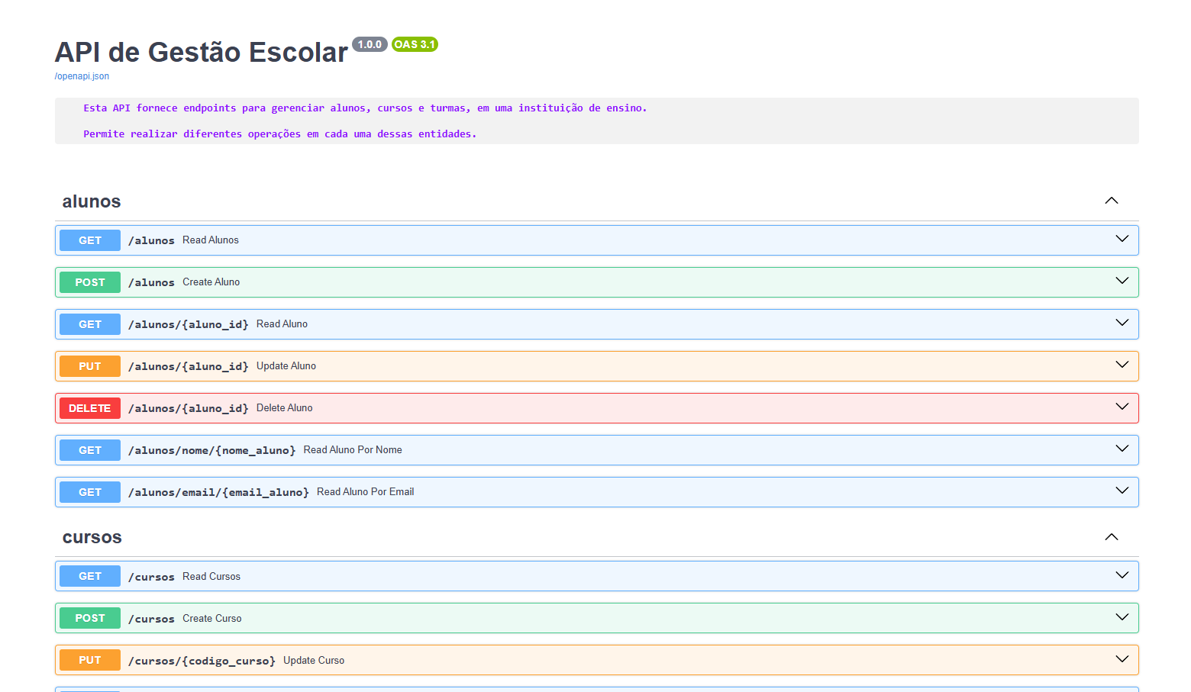Screen dimensions: 1191x692
Task: Expand the Update Aluno row chevron
Action: pos(1122,365)
